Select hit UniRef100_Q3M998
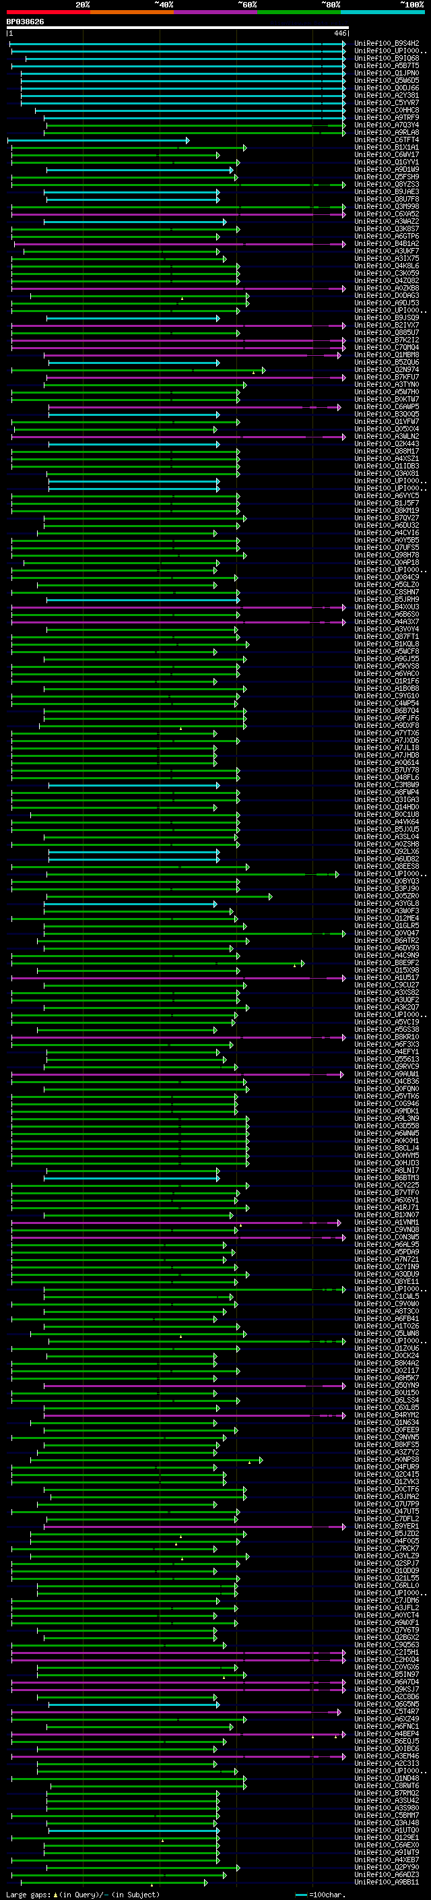431x1900 pixels. tap(387, 206)
